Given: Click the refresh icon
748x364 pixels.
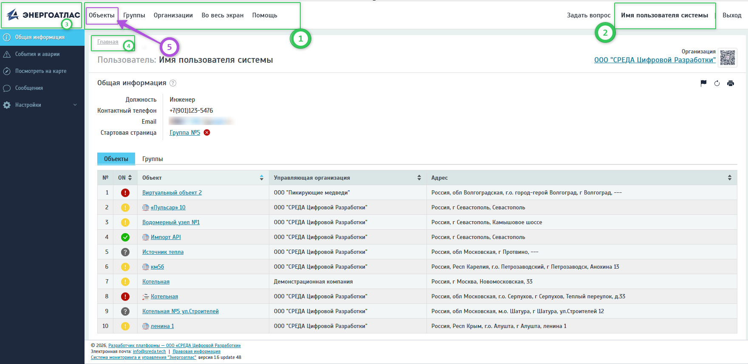Looking at the screenshot, I should click(x=717, y=83).
